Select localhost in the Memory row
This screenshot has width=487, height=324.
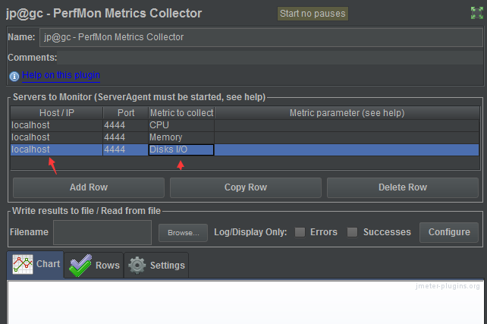pos(57,137)
